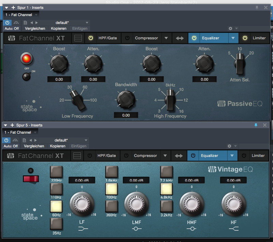Image resolution: width=273 pixels, height=242 pixels.
Task: Select Limiter tab in Spur 5
Action: pos(258,156)
